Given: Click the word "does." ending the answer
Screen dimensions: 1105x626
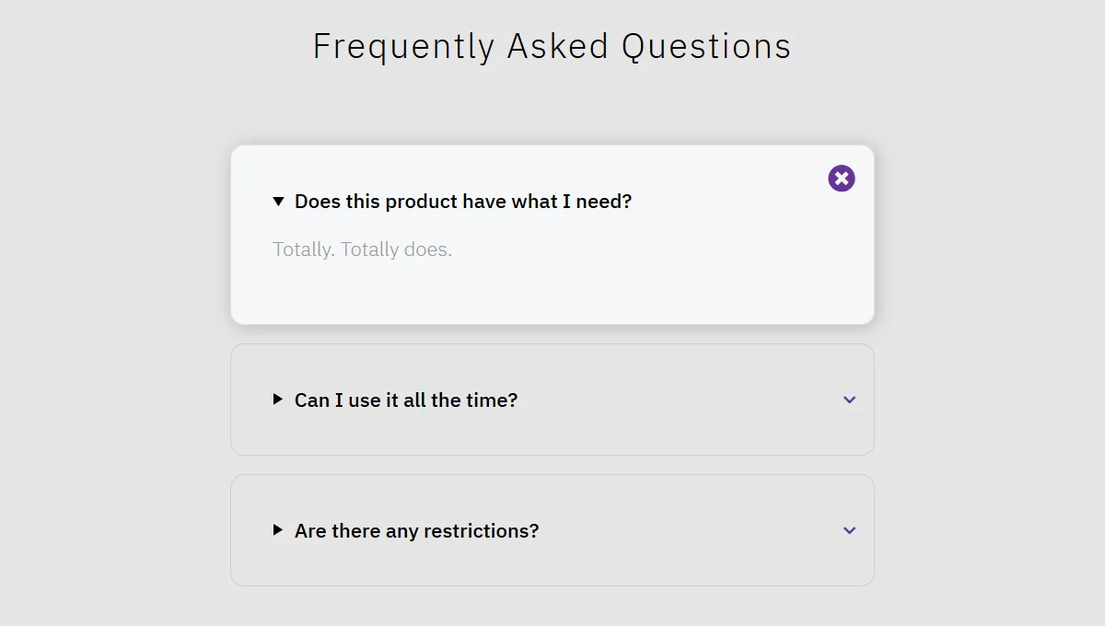Looking at the screenshot, I should (x=428, y=249).
